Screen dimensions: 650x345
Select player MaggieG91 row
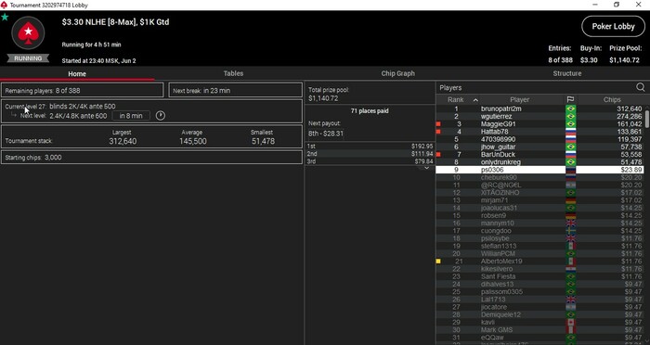click(x=539, y=124)
